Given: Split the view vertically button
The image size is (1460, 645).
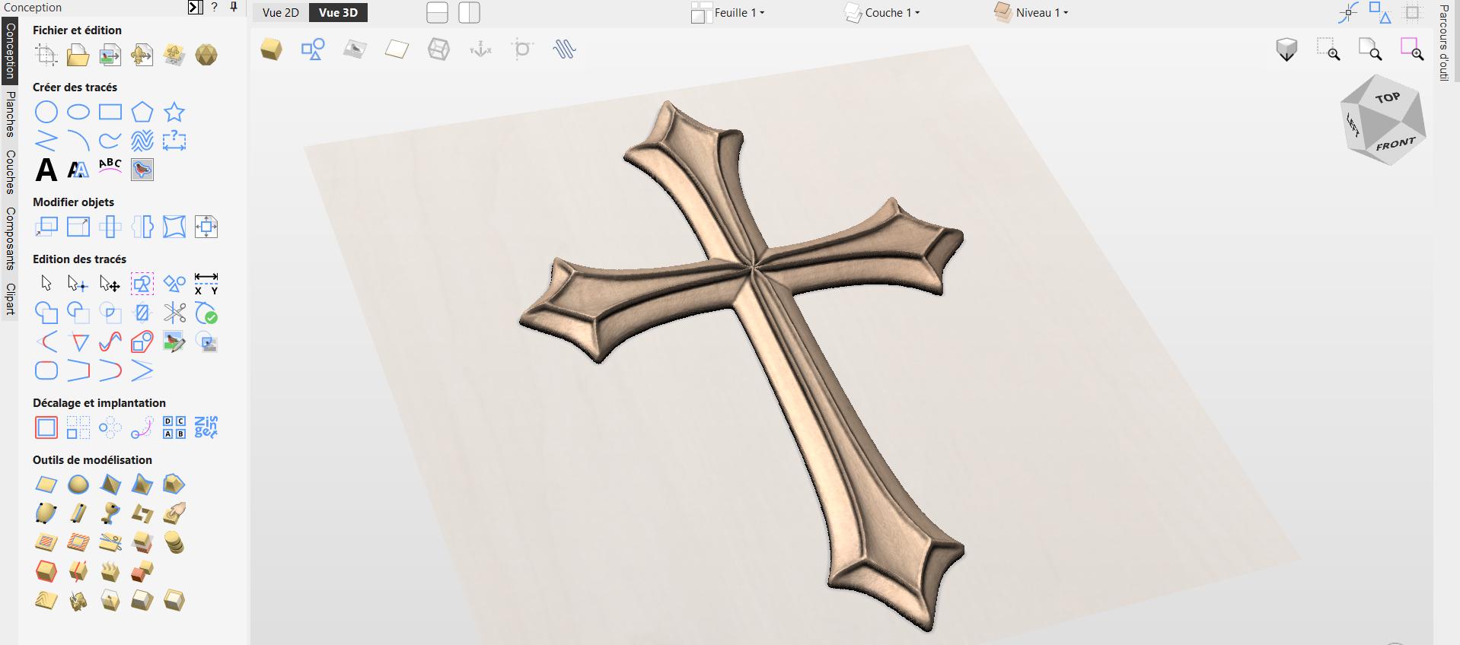Looking at the screenshot, I should 470,13.
